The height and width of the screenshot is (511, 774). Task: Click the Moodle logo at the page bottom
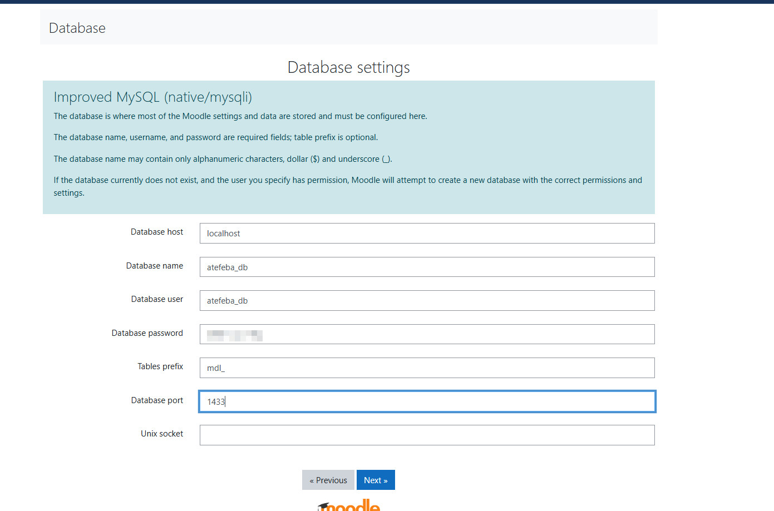(x=348, y=505)
